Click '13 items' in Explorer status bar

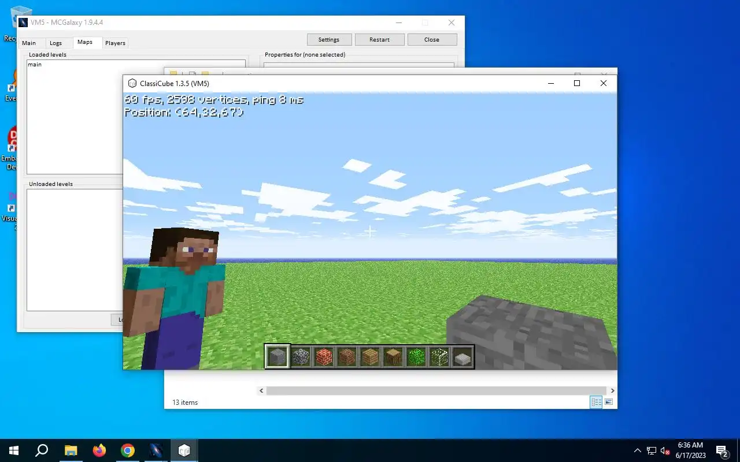[185, 403]
